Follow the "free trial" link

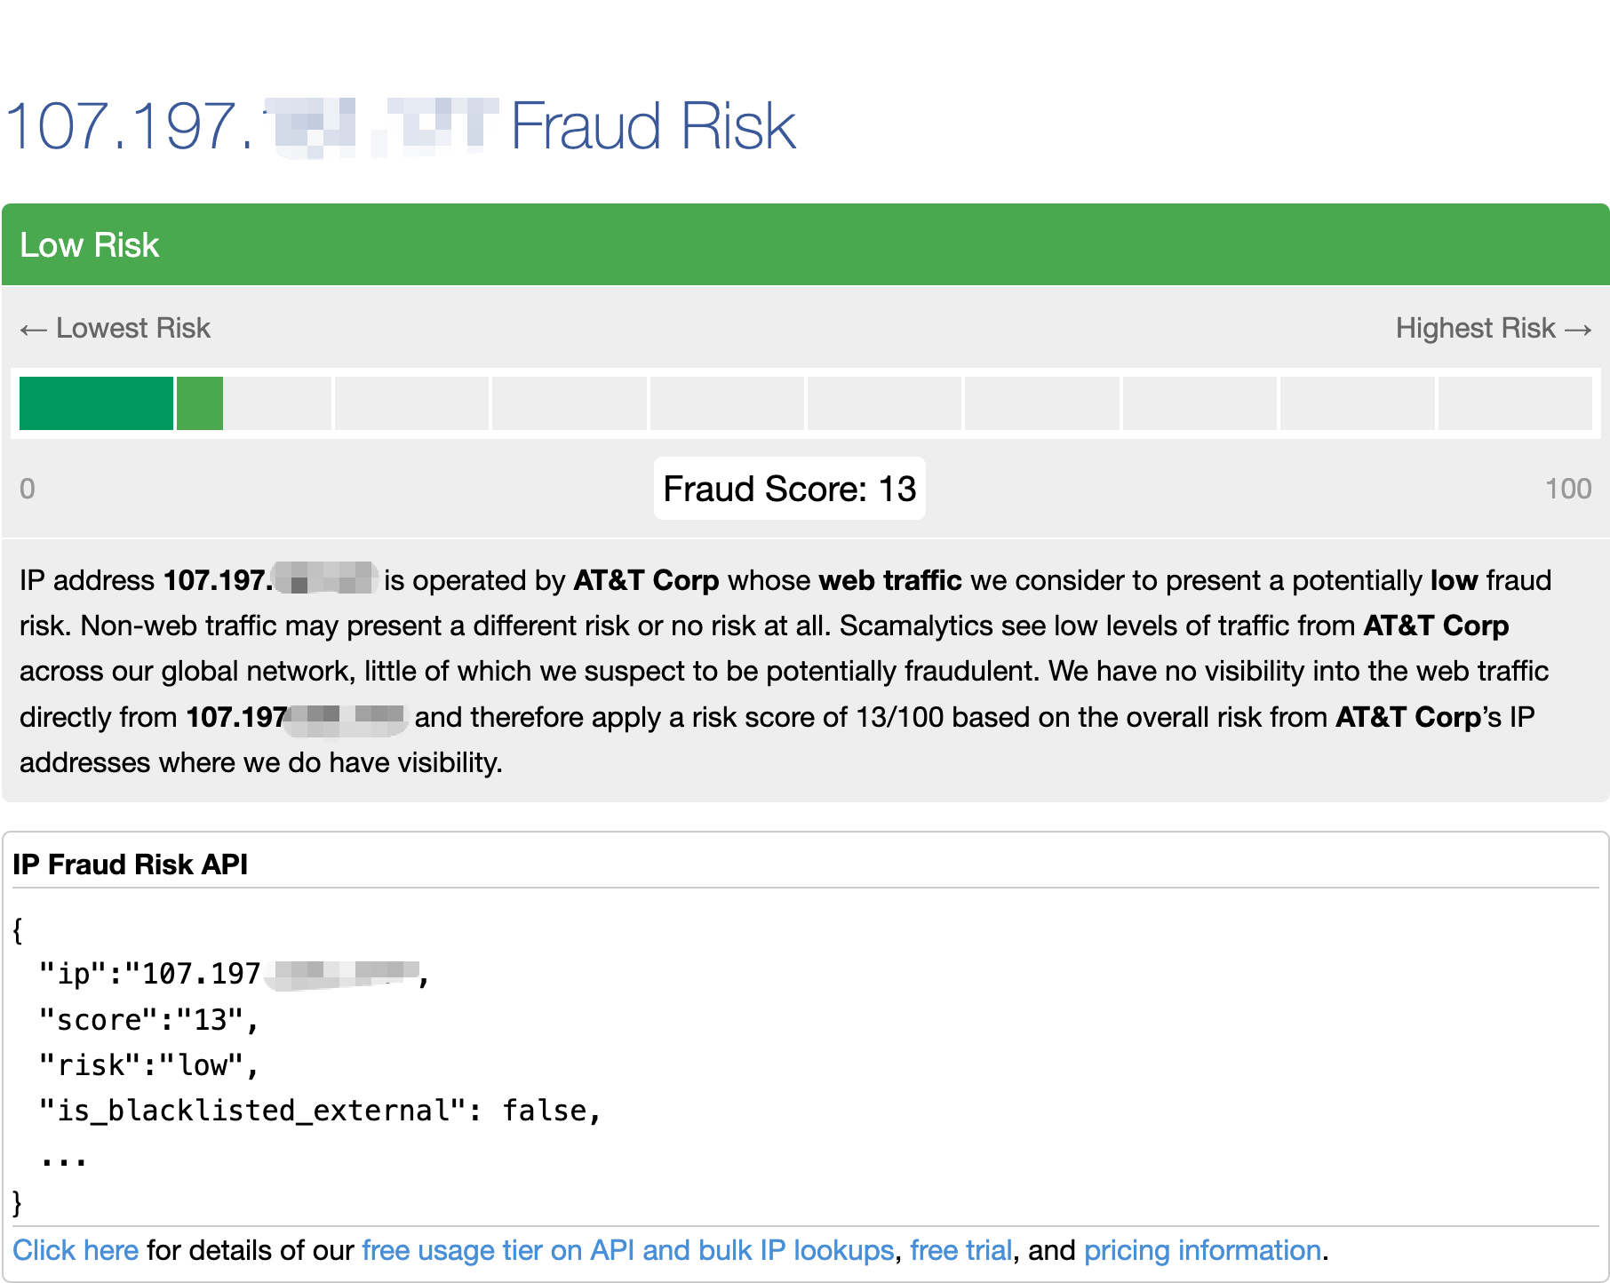960,1250
